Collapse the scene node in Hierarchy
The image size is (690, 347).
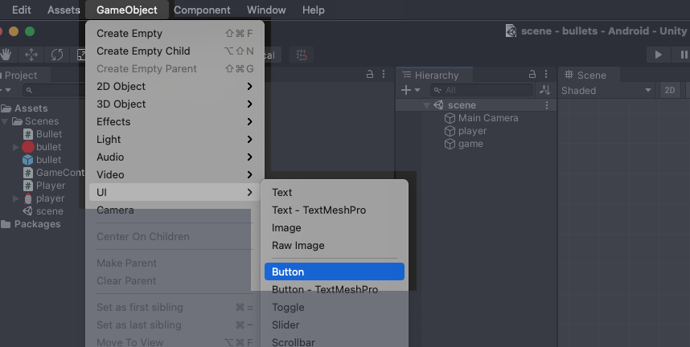(426, 105)
